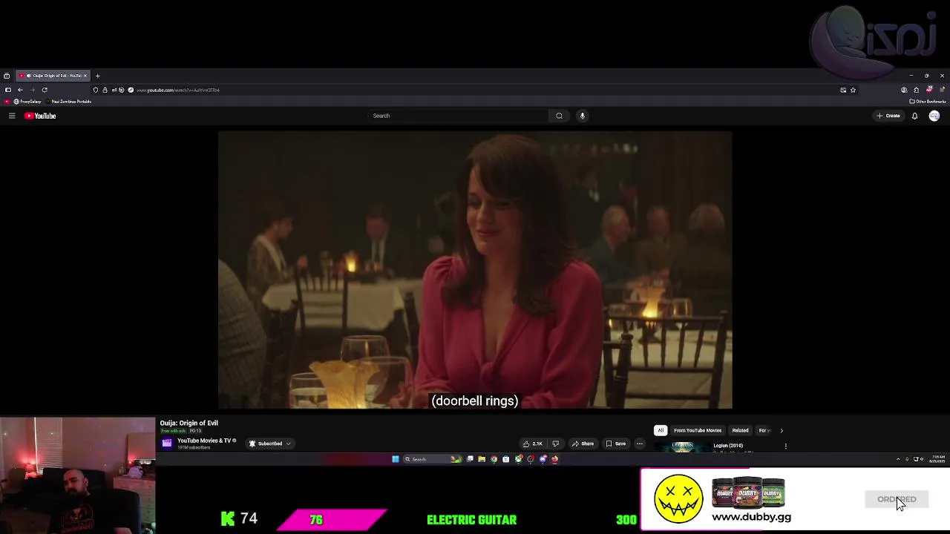Image resolution: width=950 pixels, height=534 pixels.
Task: Click YouTube Movies & TV channel avatar
Action: (167, 444)
